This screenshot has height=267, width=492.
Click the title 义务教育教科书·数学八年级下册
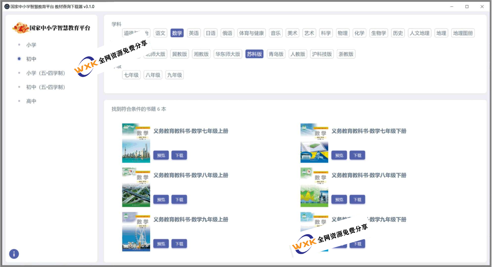pos(369,175)
